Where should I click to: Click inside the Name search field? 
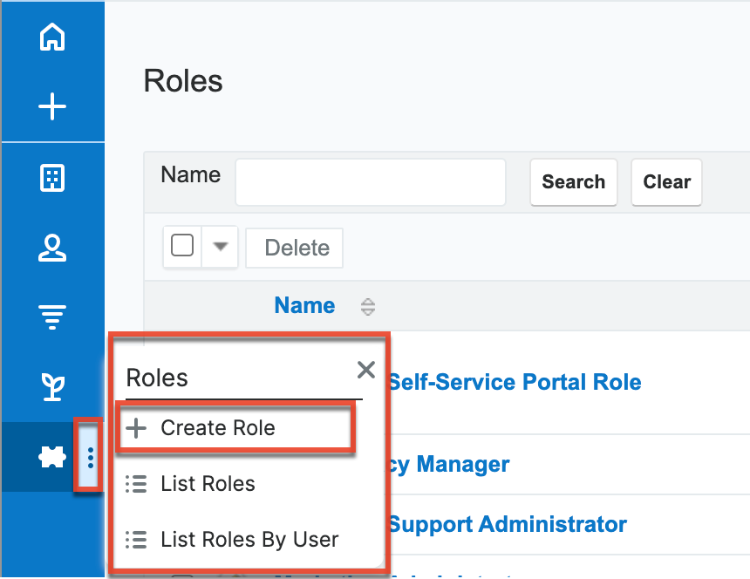[x=370, y=181]
